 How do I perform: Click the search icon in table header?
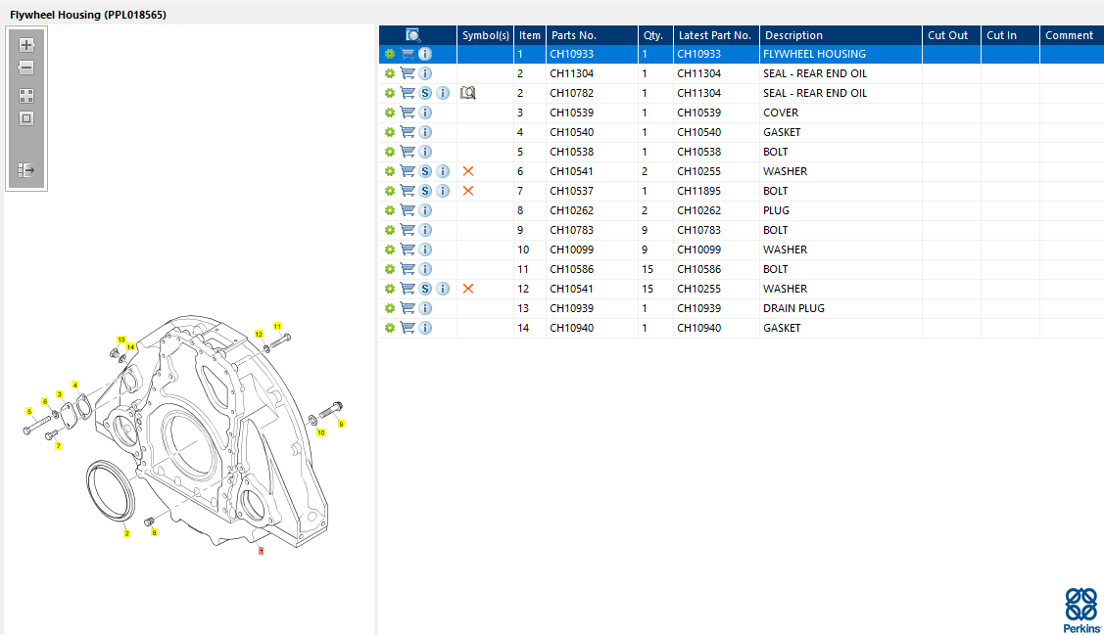[413, 35]
